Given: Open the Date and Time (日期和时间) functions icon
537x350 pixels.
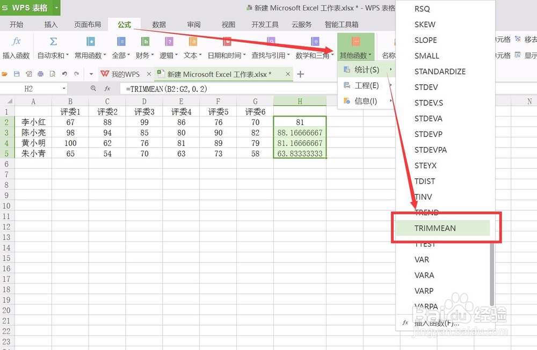Looking at the screenshot, I should click(x=227, y=42).
